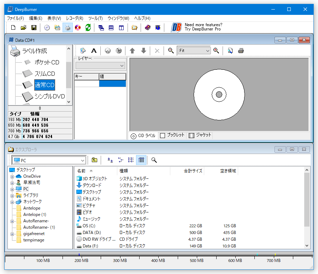Click the label type list scroll down arrow
318x274 pixels.
point(69,102)
